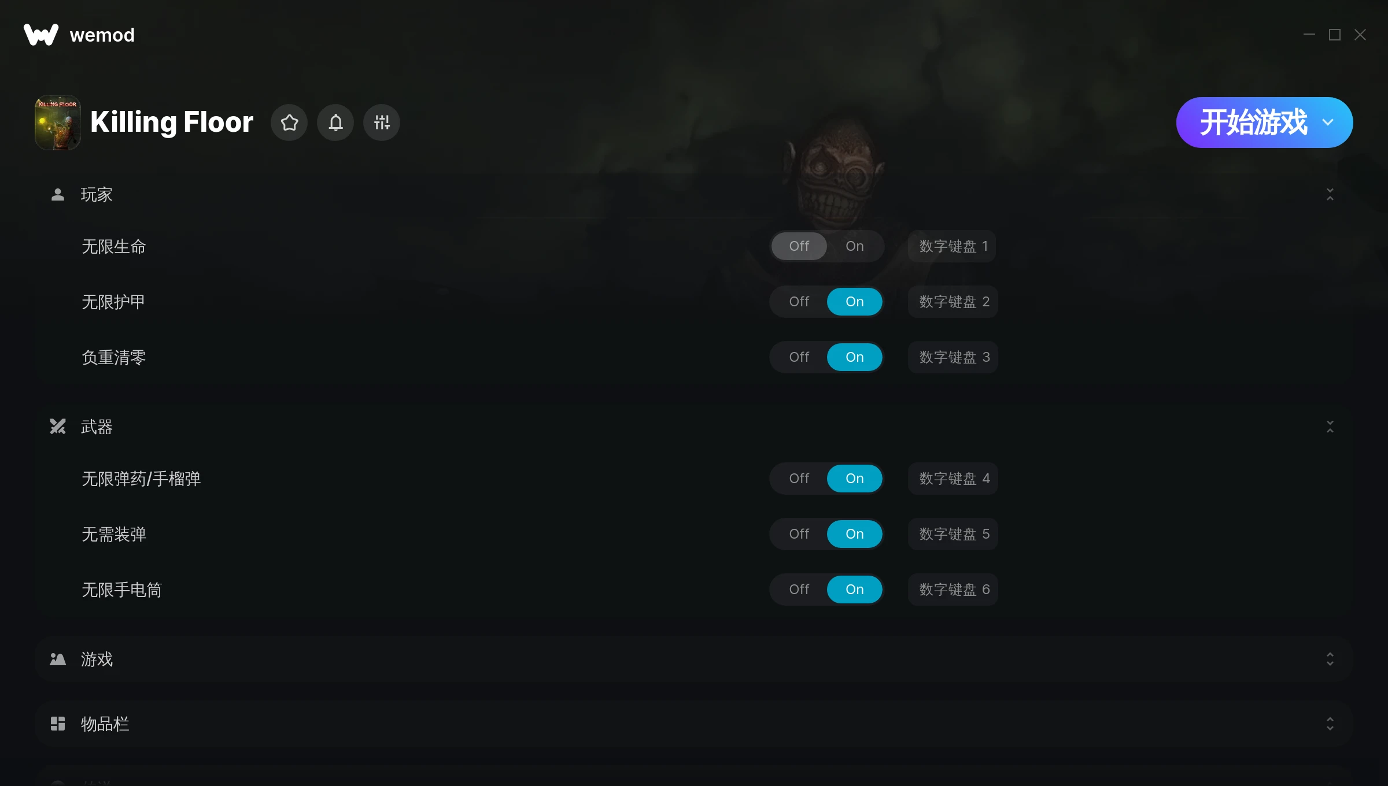Turn off 无限护甲 toggle

pos(799,302)
